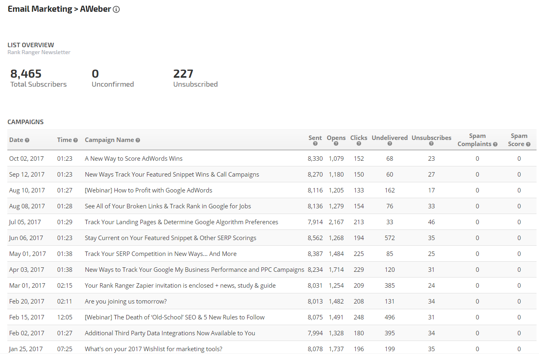
Task: Click the help icon under Opens header
Action: [336, 144]
